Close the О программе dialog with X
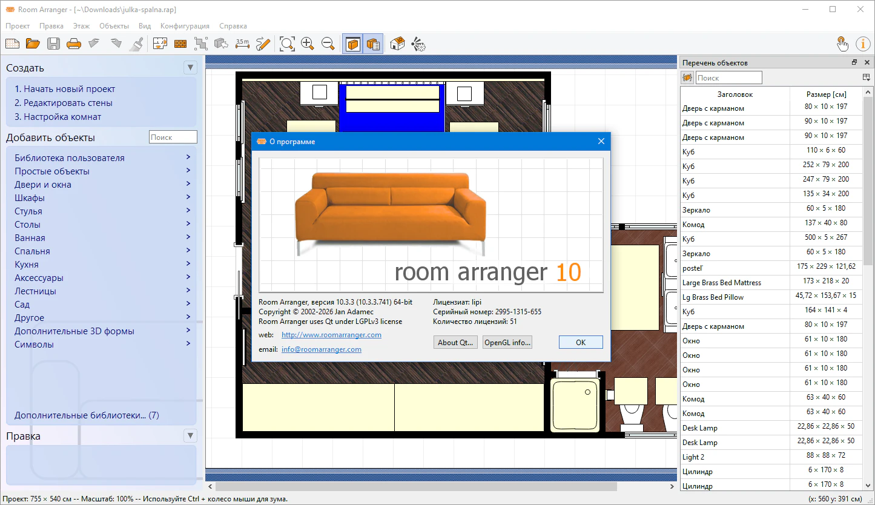 pyautogui.click(x=601, y=141)
